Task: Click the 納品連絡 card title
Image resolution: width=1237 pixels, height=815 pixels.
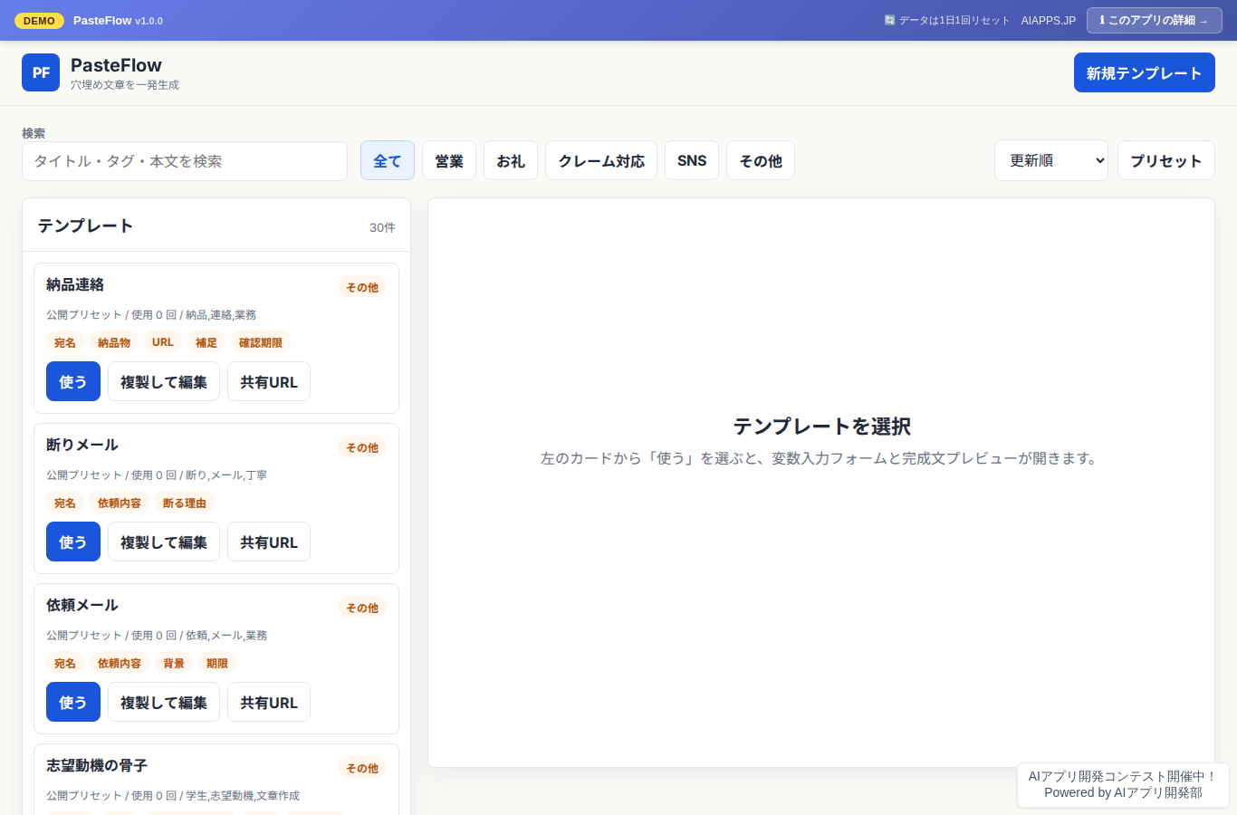Action: (75, 284)
